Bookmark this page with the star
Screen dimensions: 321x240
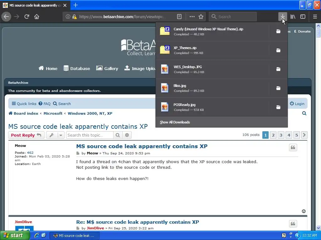[201, 17]
